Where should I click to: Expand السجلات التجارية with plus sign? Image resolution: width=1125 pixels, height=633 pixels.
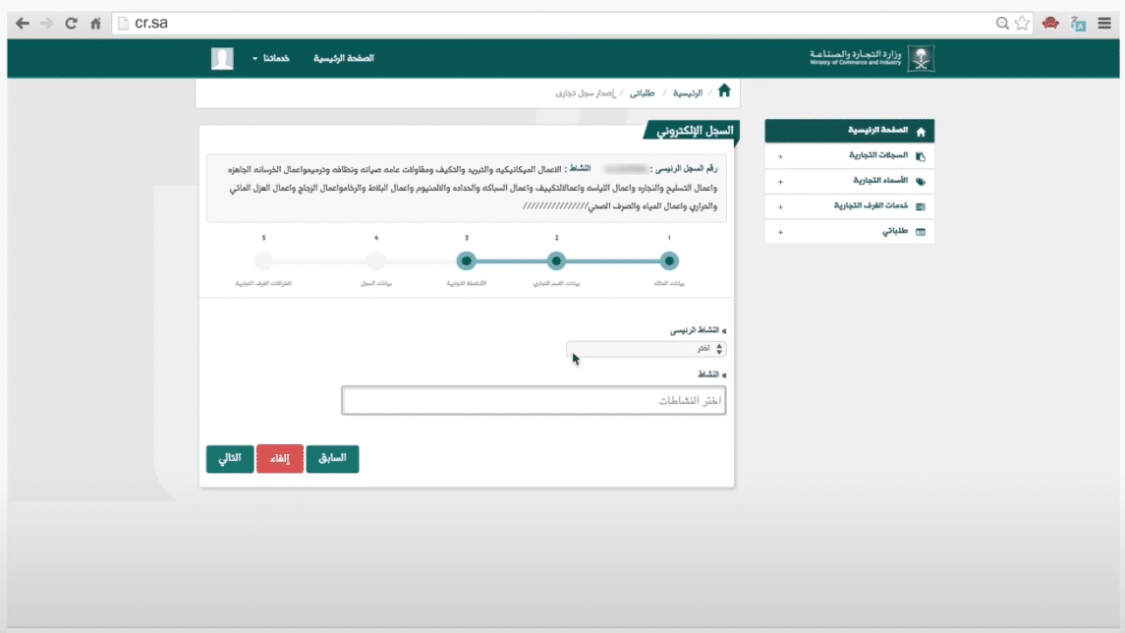pyautogui.click(x=780, y=156)
